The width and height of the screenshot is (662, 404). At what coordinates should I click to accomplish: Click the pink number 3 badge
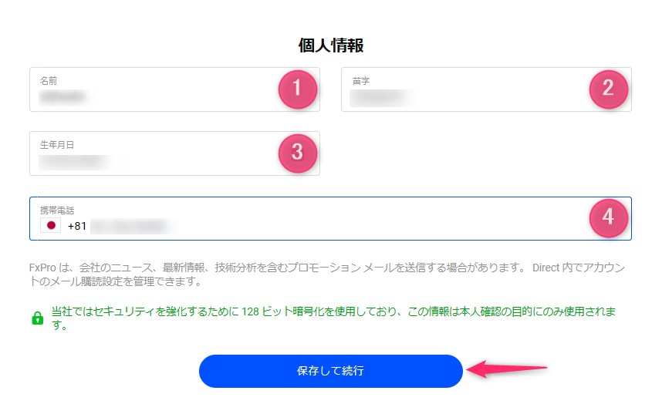[x=297, y=153]
